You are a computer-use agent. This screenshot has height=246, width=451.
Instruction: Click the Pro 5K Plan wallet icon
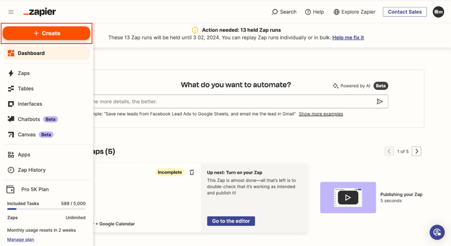[x=11, y=189]
